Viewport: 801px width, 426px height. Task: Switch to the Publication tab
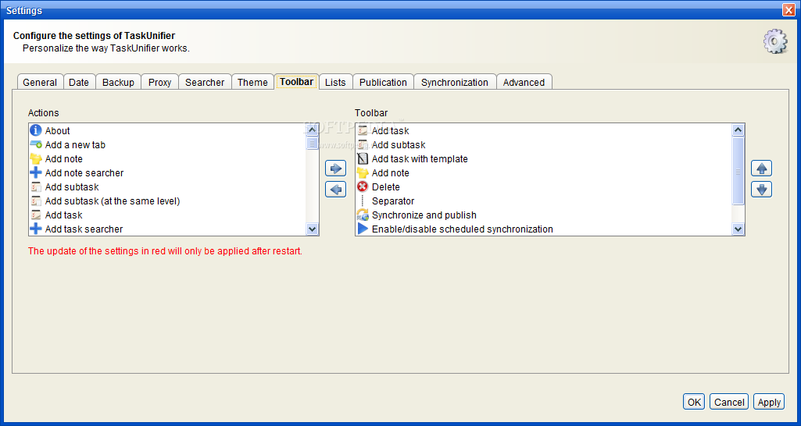tap(383, 82)
